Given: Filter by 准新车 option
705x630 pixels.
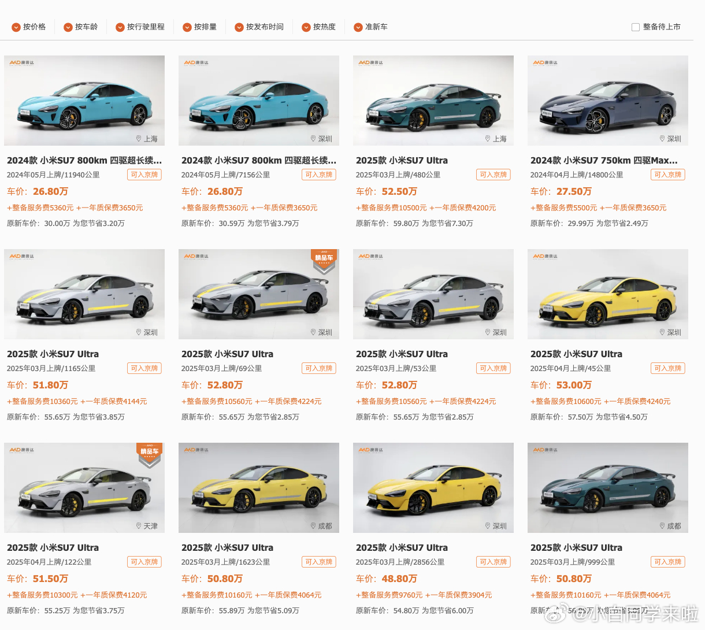Looking at the screenshot, I should pyautogui.click(x=371, y=27).
